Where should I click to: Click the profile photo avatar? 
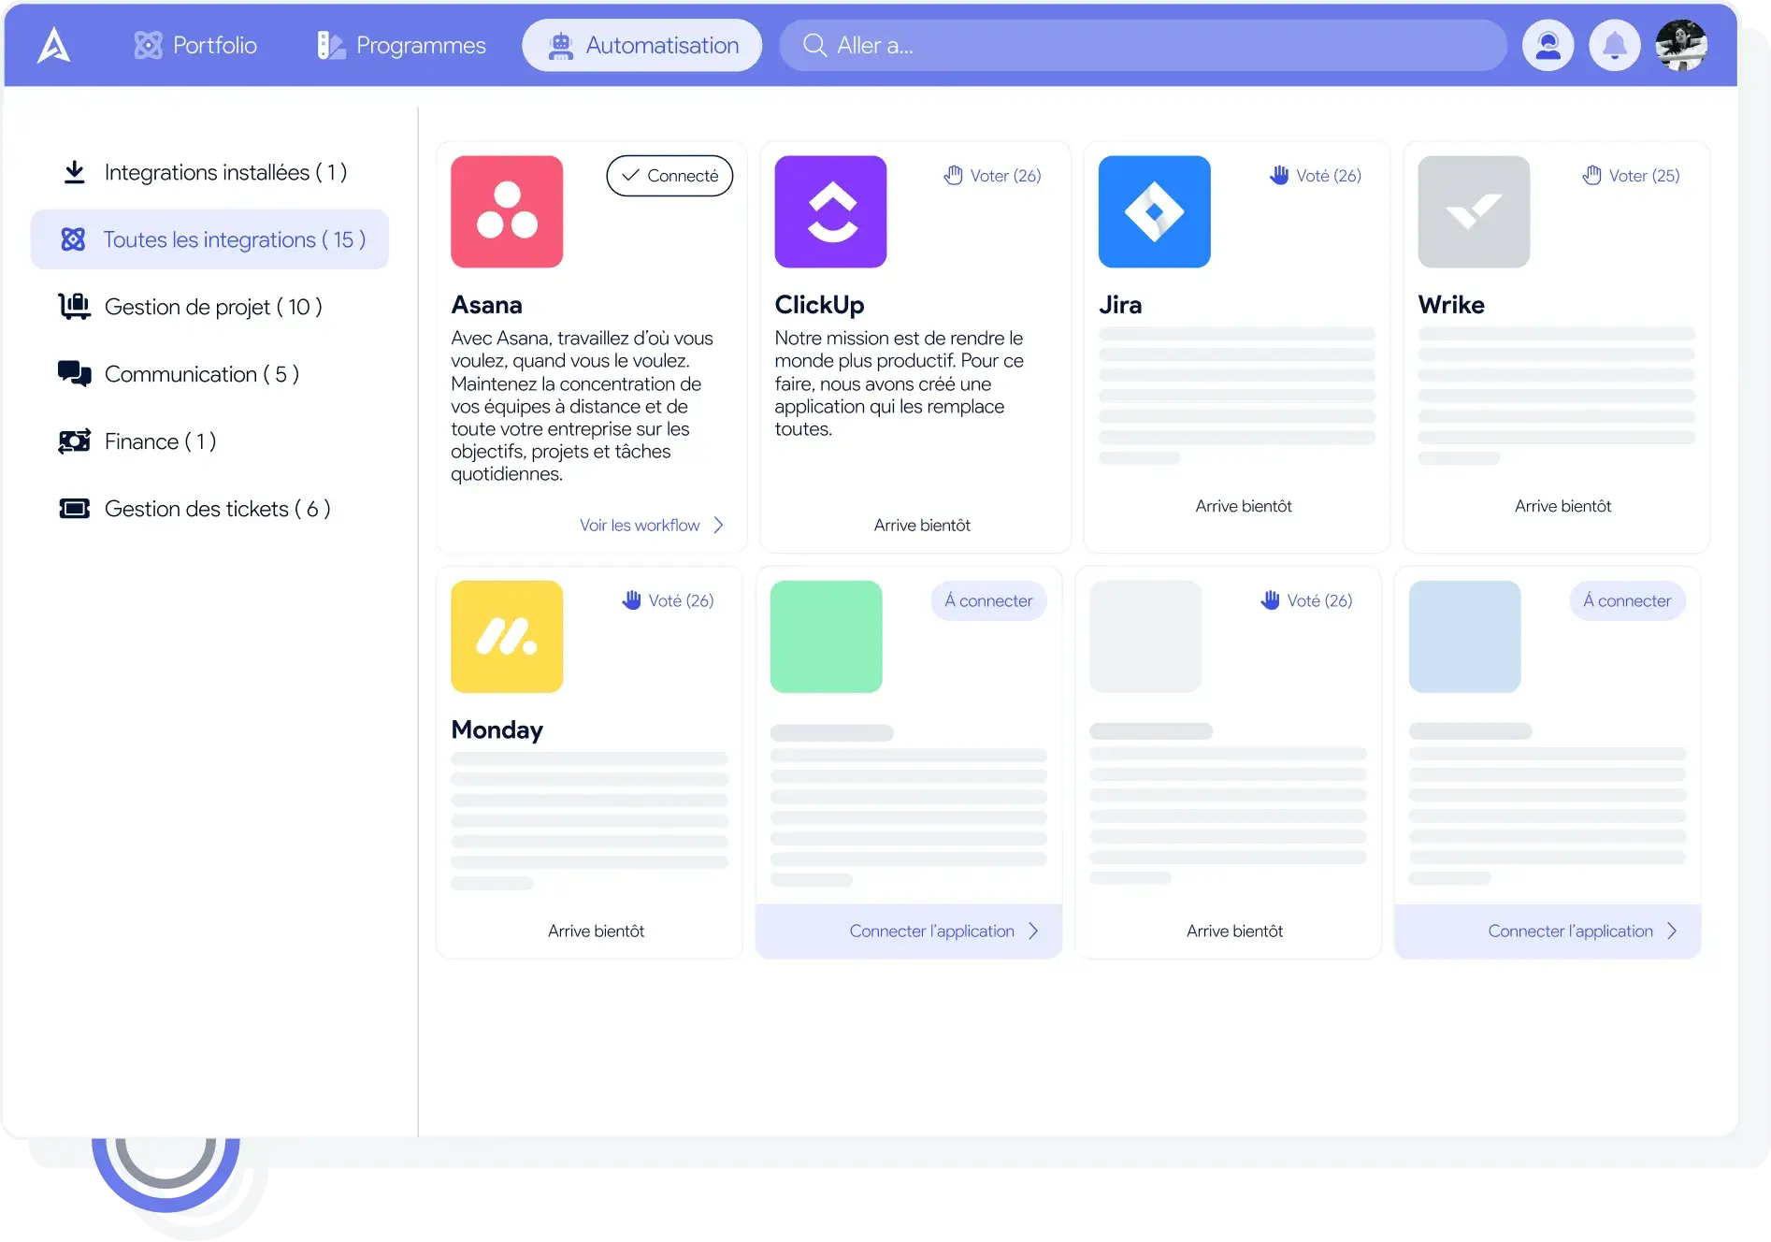(x=1680, y=45)
